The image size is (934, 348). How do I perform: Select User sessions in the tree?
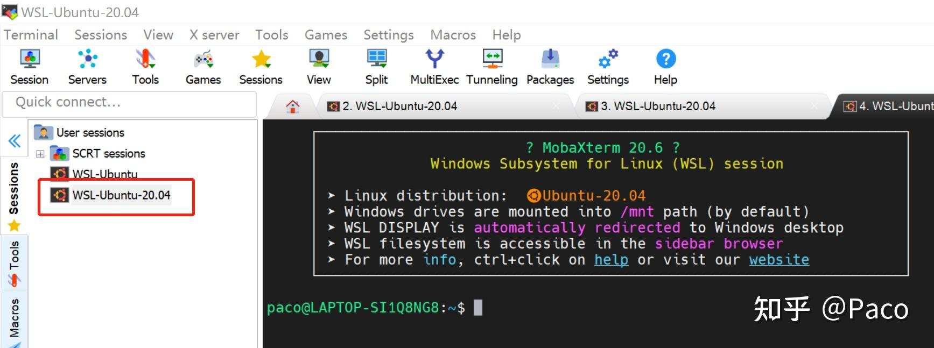click(90, 132)
